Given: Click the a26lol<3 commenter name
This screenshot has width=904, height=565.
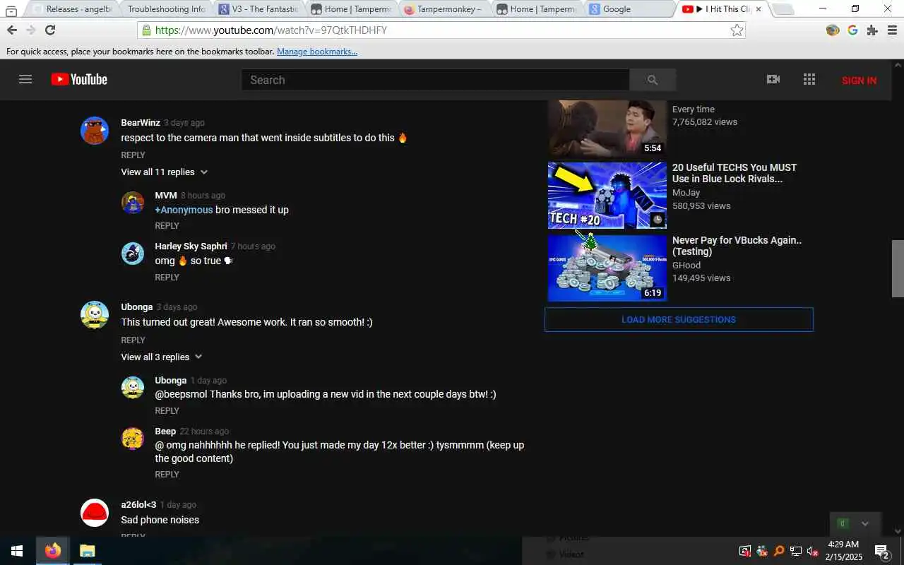Looking at the screenshot, I should pos(138,505).
